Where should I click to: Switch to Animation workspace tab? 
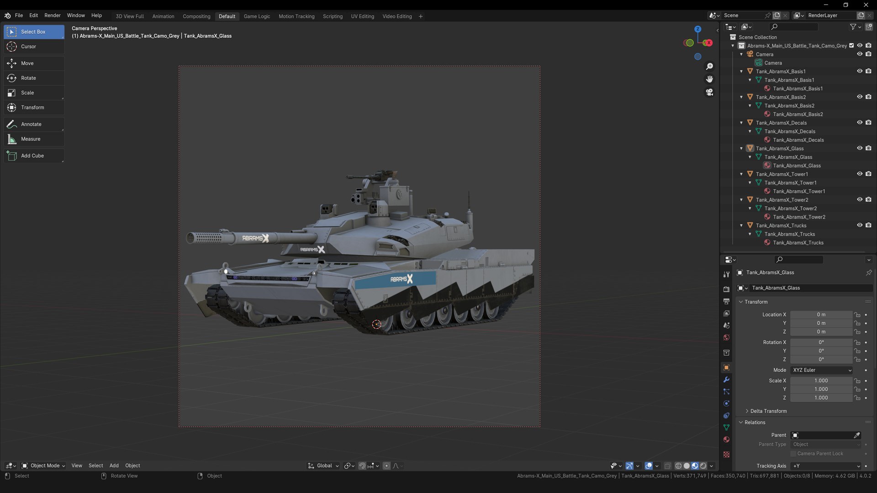[163, 16]
